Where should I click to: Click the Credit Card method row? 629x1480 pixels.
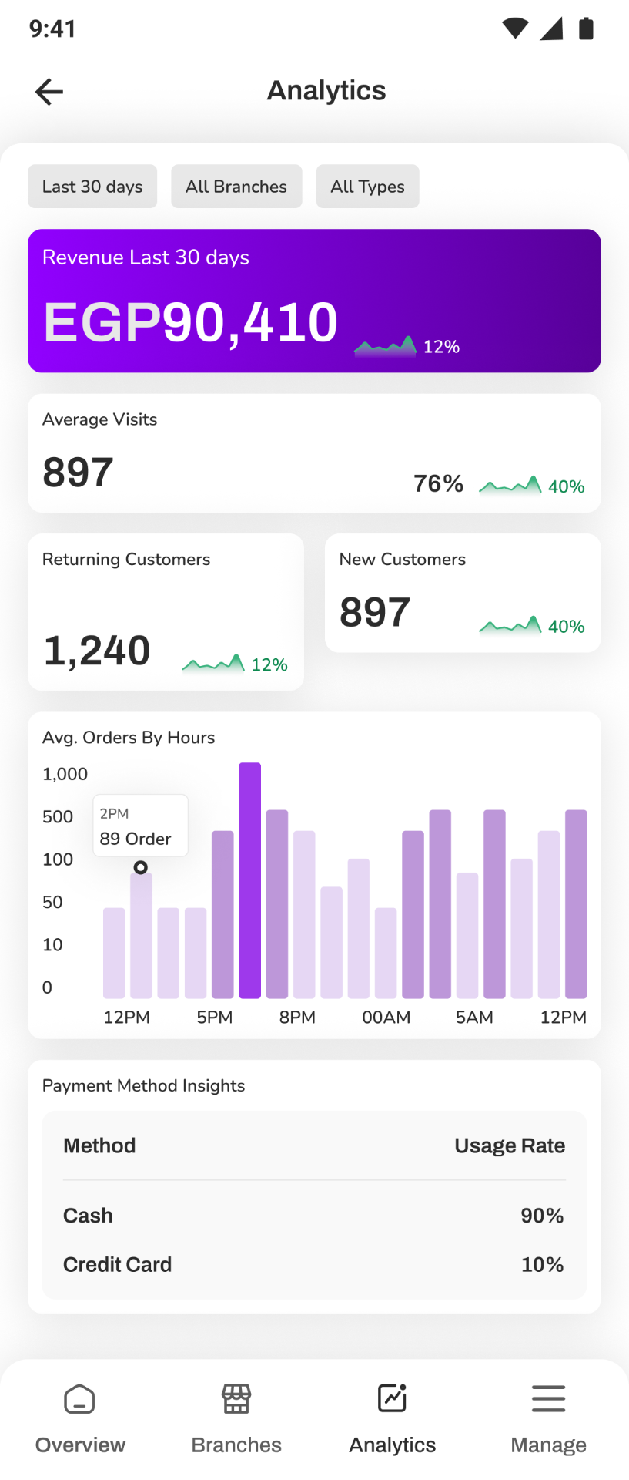(x=314, y=1264)
